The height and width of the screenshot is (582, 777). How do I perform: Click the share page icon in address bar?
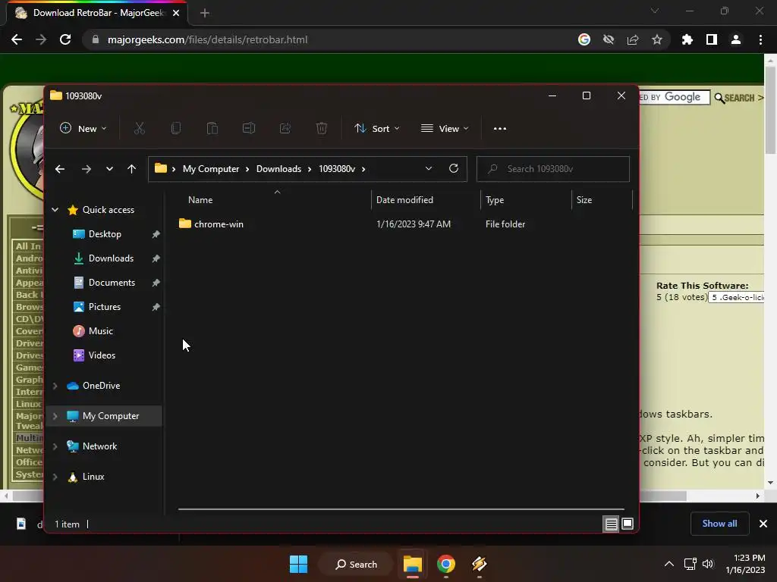pyautogui.click(x=633, y=39)
